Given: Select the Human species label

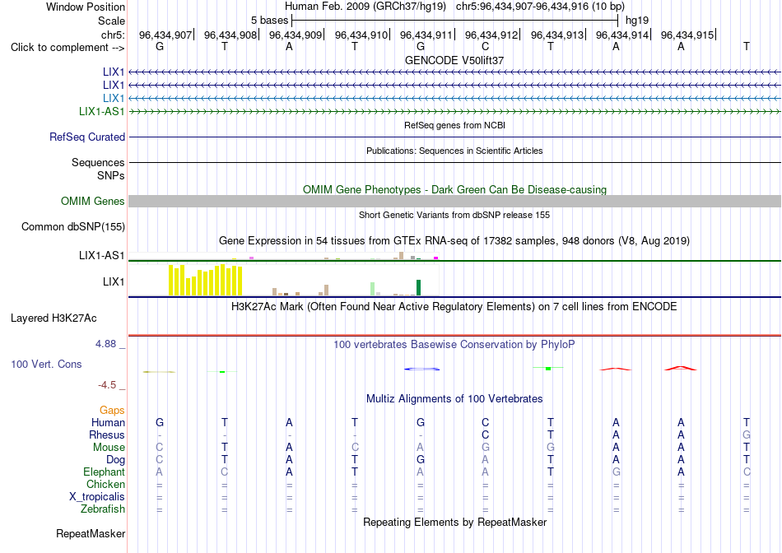Looking at the screenshot, I should coord(108,422).
